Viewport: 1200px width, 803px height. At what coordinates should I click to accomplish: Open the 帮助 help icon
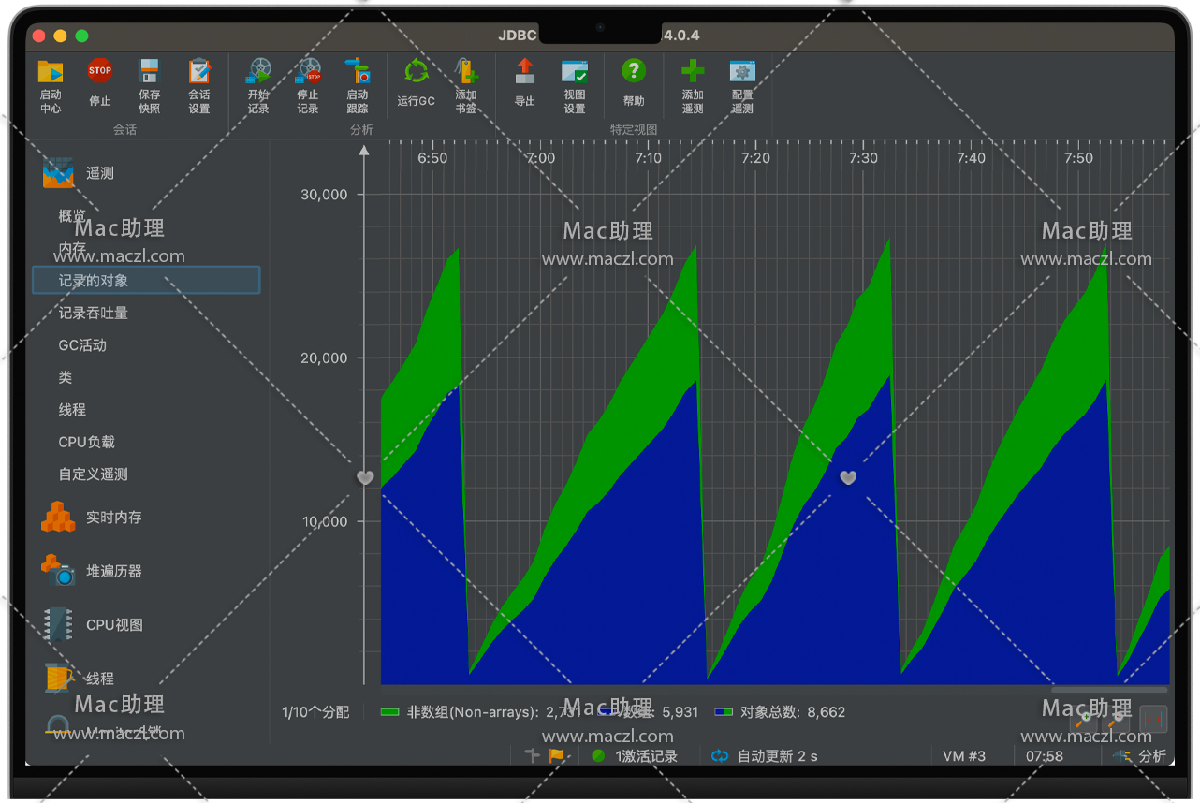tap(634, 71)
